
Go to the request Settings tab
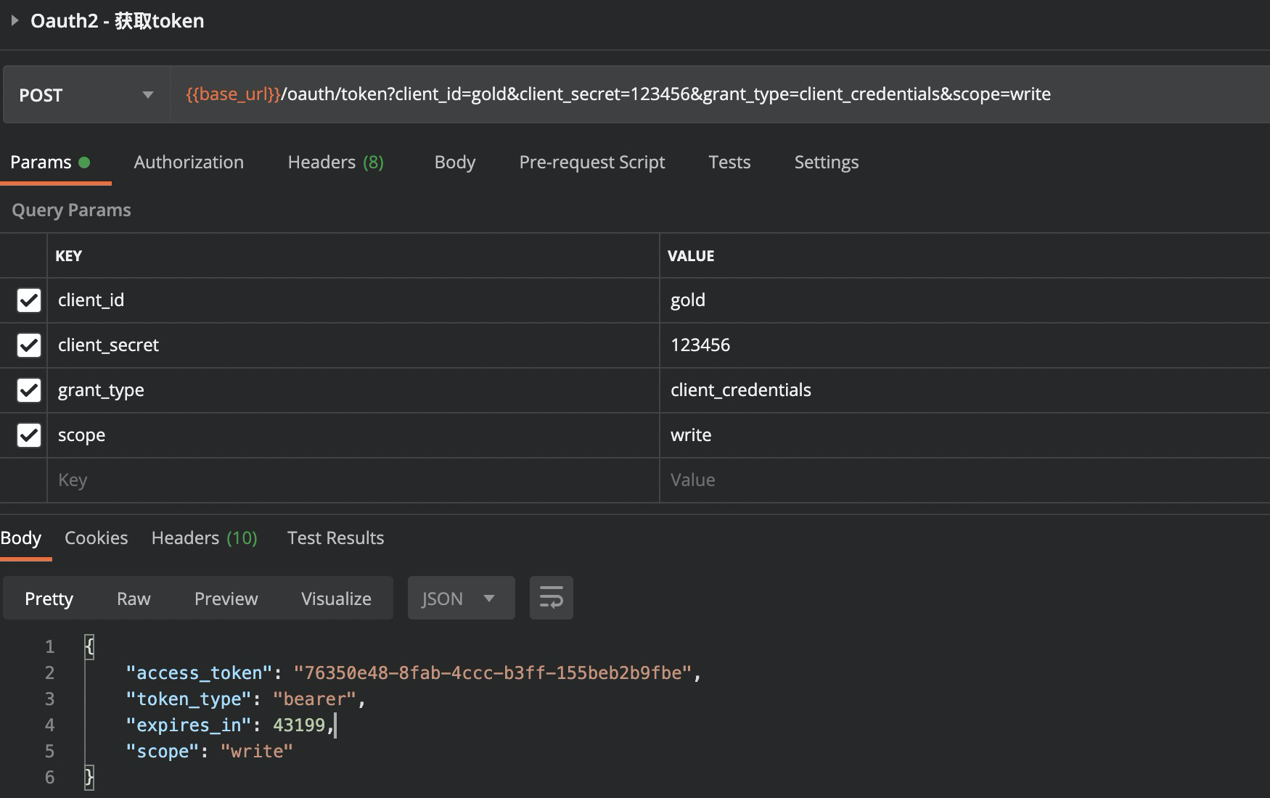tap(826, 163)
